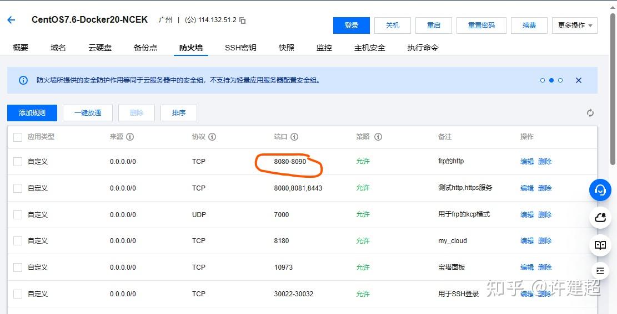The image size is (617, 314).
Task: Click the vertical page scrollbar
Action: (x=614, y=90)
